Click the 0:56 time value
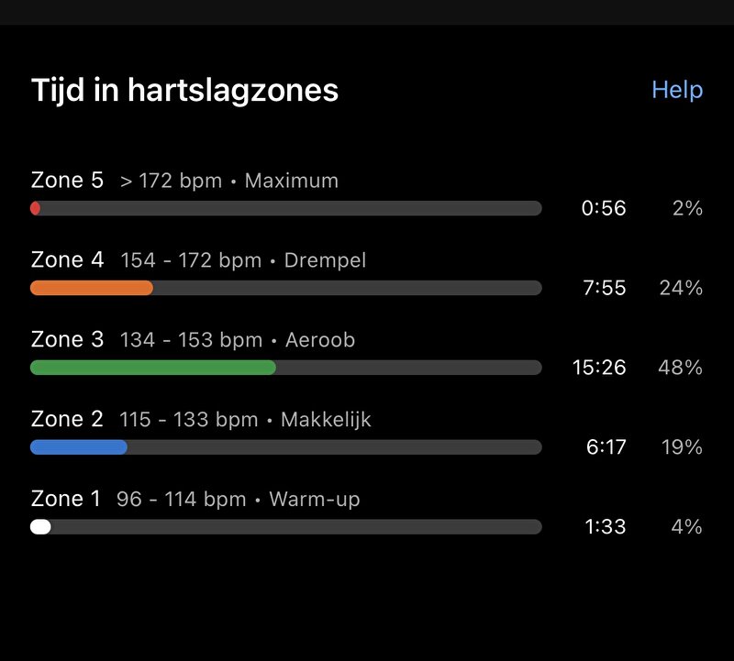 (604, 208)
